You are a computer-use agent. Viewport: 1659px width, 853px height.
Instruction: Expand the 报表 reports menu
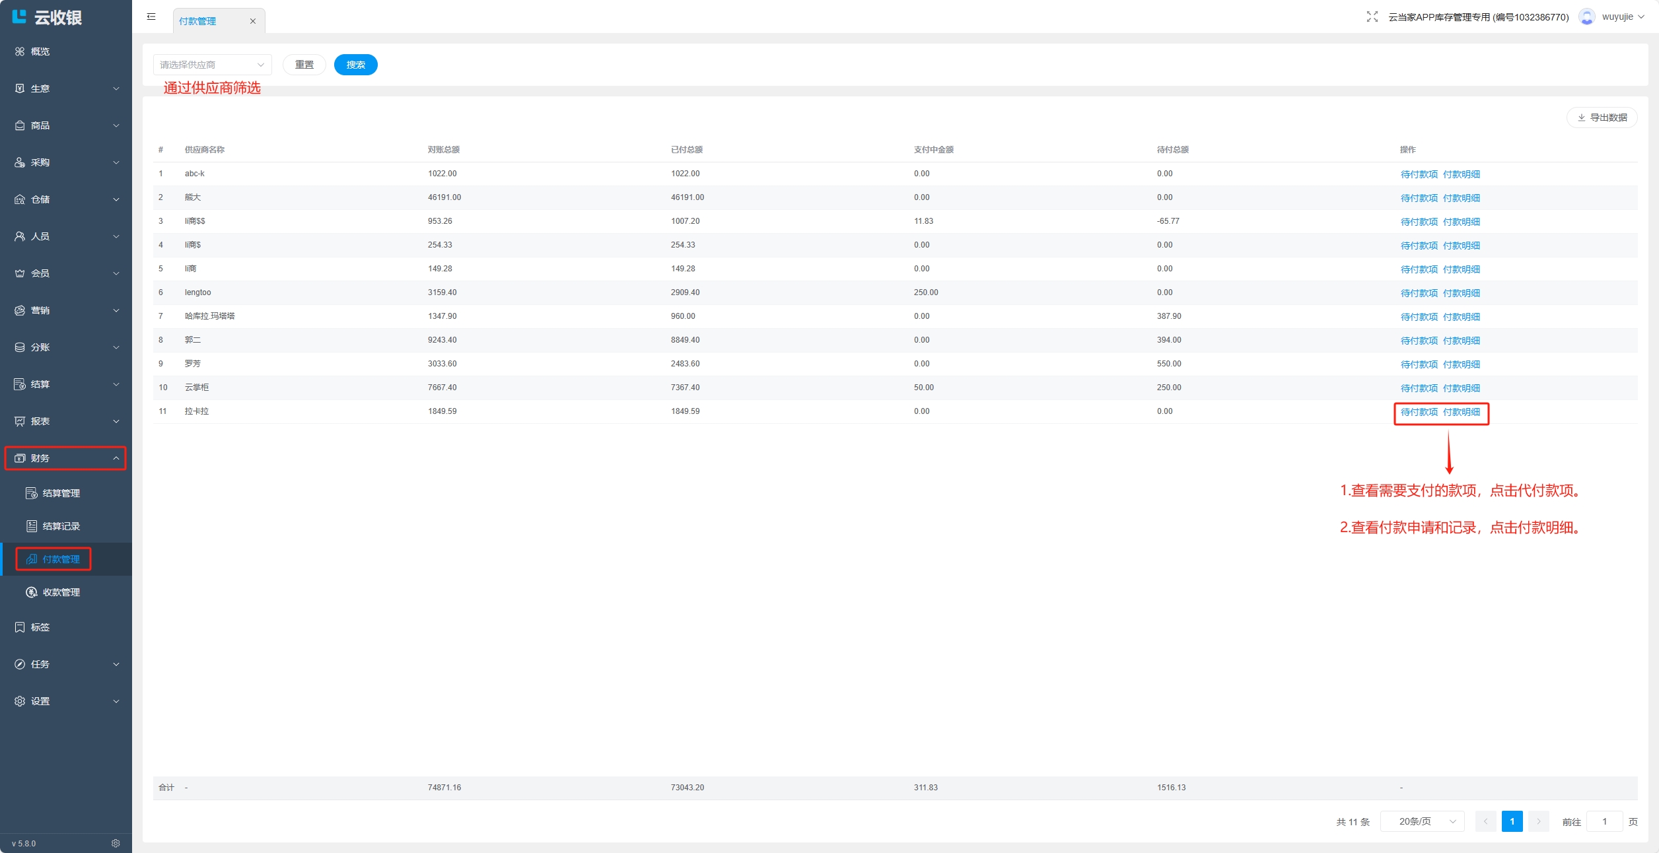coord(65,421)
